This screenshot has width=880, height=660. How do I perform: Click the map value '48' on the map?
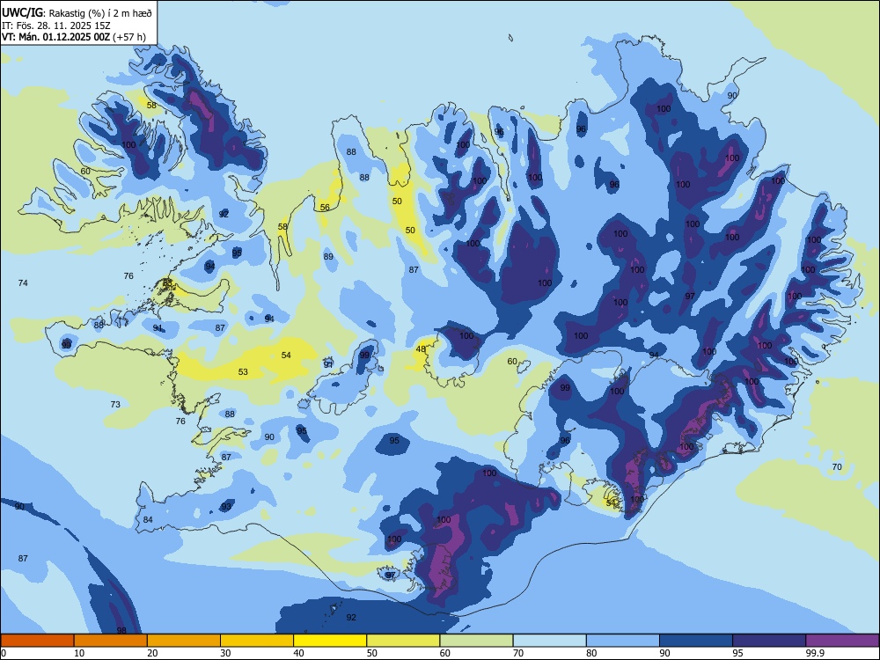pyautogui.click(x=421, y=349)
